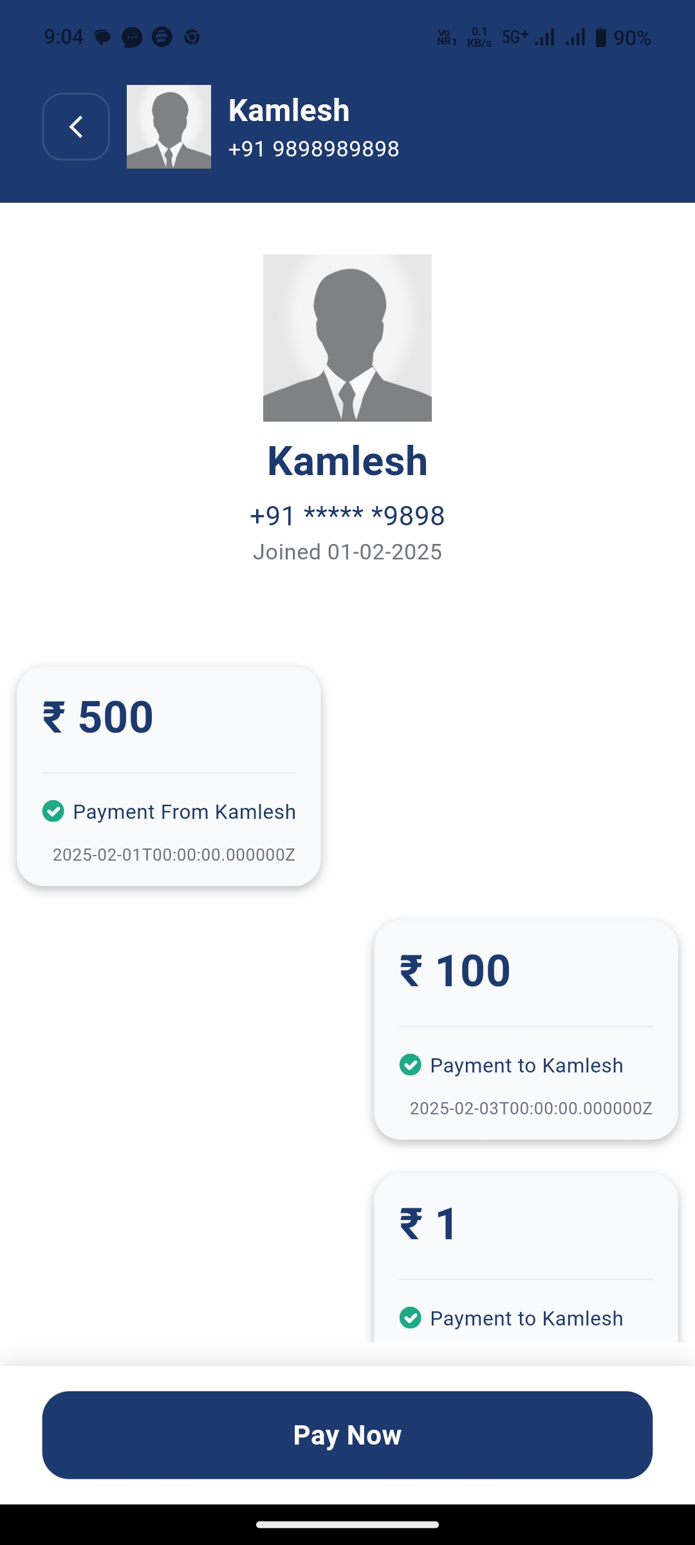Tap the Kamlesh name in the header
This screenshot has height=1545, width=695.
click(289, 110)
